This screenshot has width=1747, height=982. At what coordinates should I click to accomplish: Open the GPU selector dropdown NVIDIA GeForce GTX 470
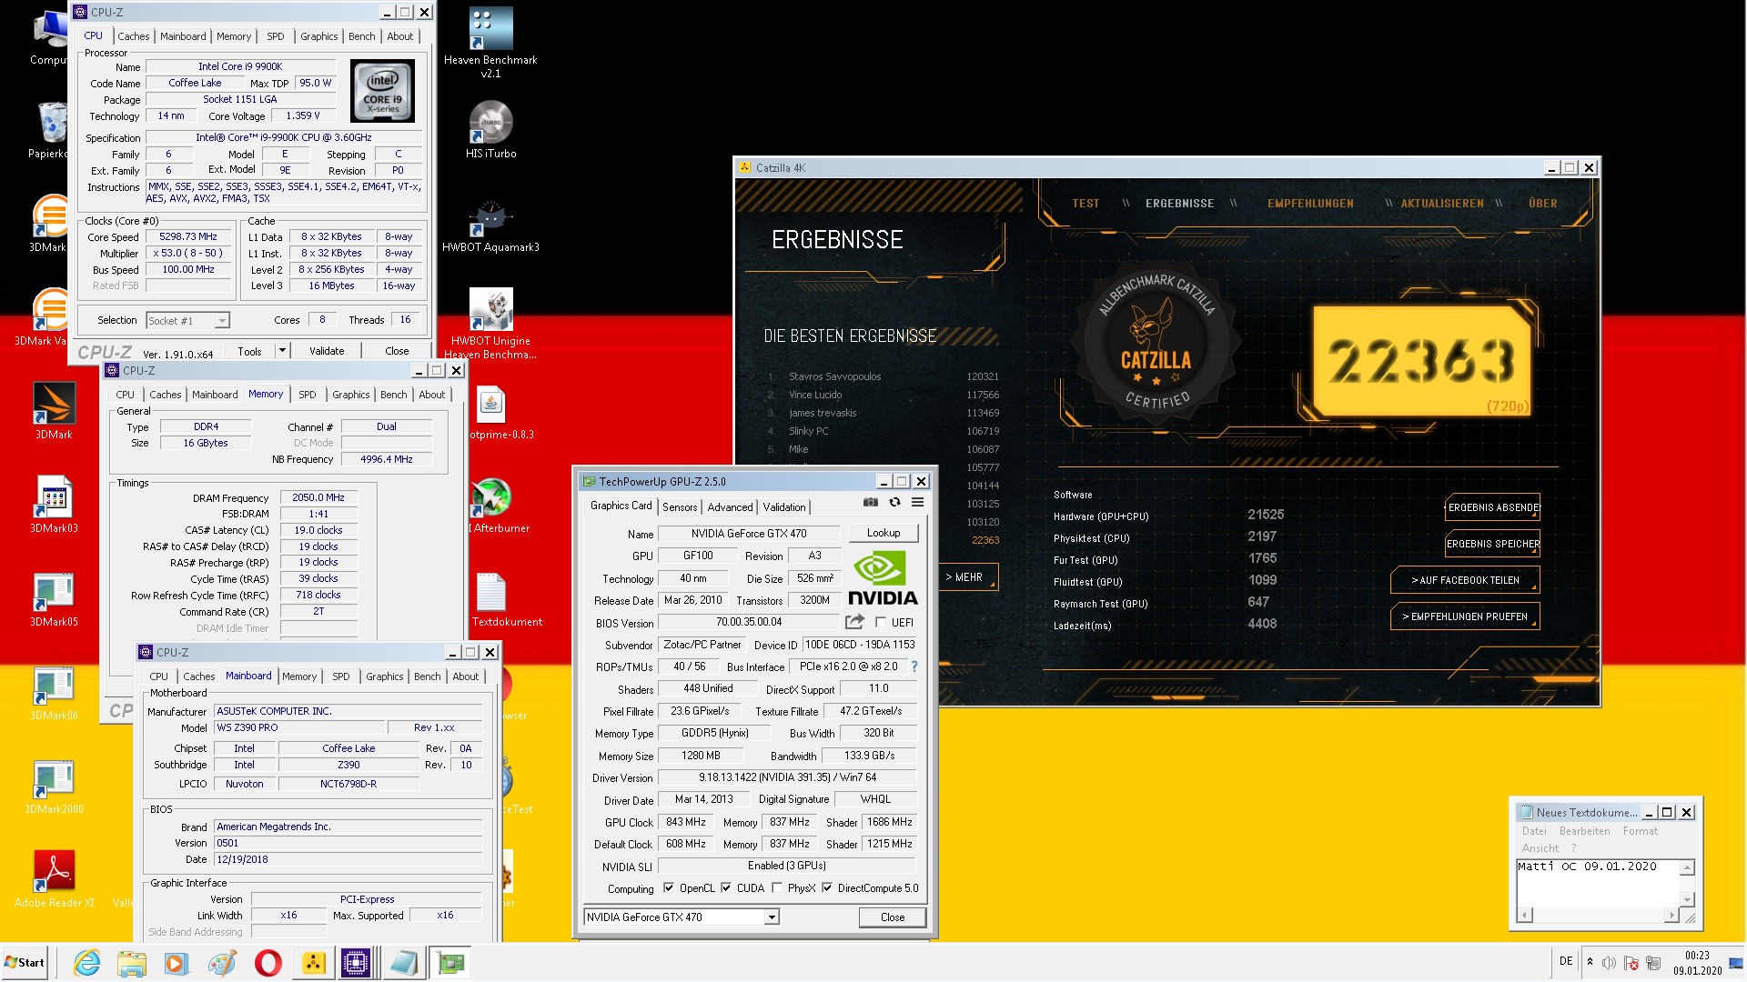click(x=682, y=917)
